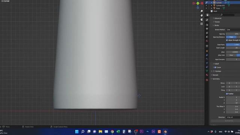Open the Scene properties tab
This screenshot has height=135, width=240.
point(207,37)
